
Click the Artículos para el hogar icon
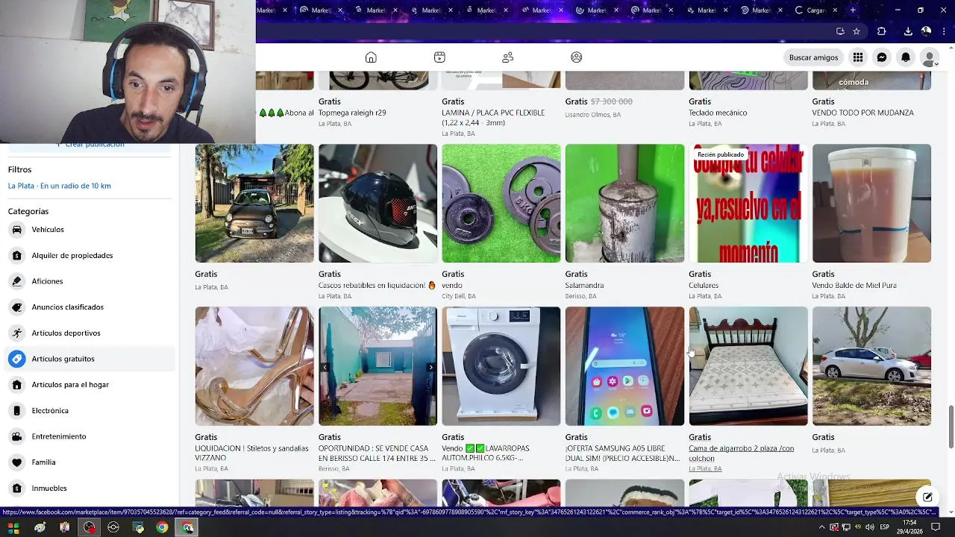[x=16, y=385]
